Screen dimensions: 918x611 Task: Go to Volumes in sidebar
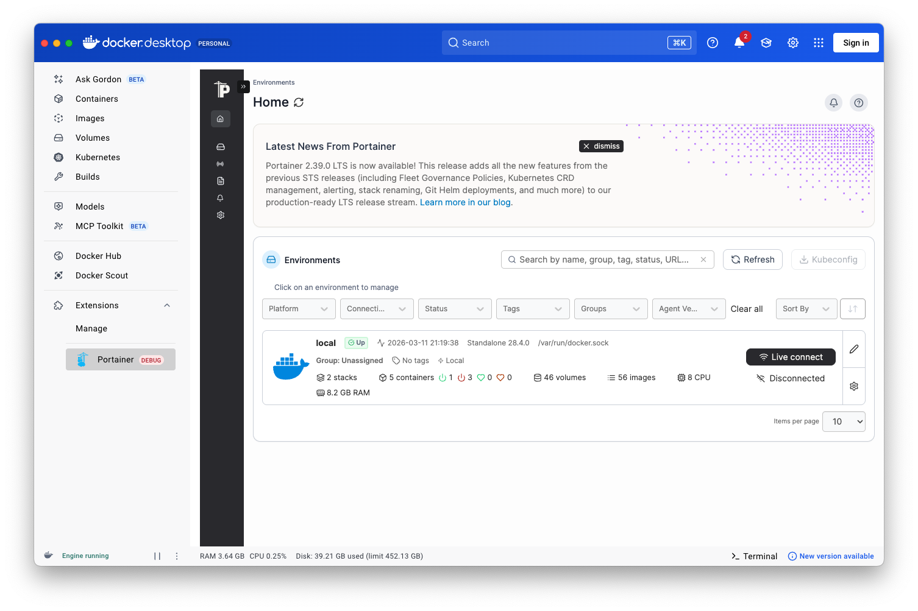coord(111,138)
